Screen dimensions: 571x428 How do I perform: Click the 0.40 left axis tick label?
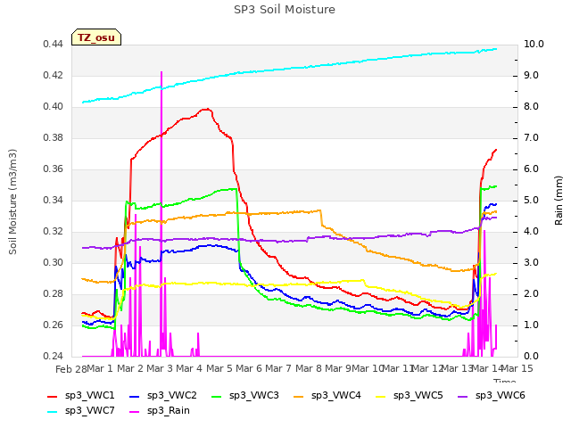[x=54, y=107]
